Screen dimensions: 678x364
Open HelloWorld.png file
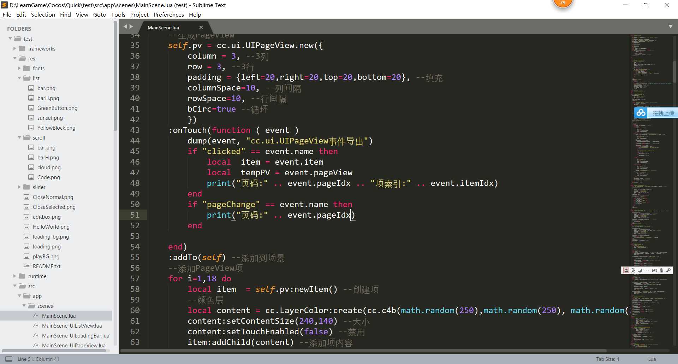coord(51,227)
